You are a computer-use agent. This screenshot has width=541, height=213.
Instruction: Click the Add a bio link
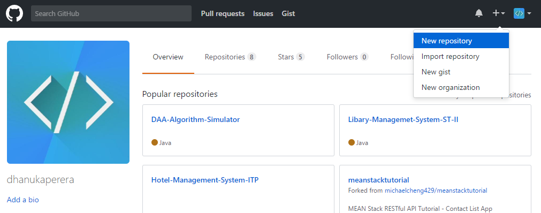tap(23, 200)
